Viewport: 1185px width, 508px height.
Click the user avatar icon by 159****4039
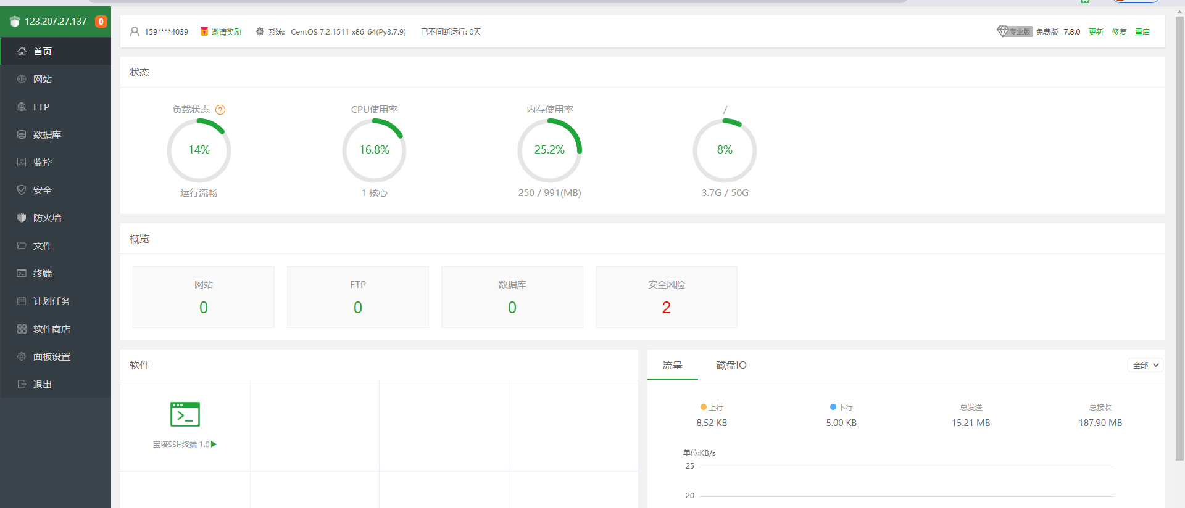tap(135, 31)
